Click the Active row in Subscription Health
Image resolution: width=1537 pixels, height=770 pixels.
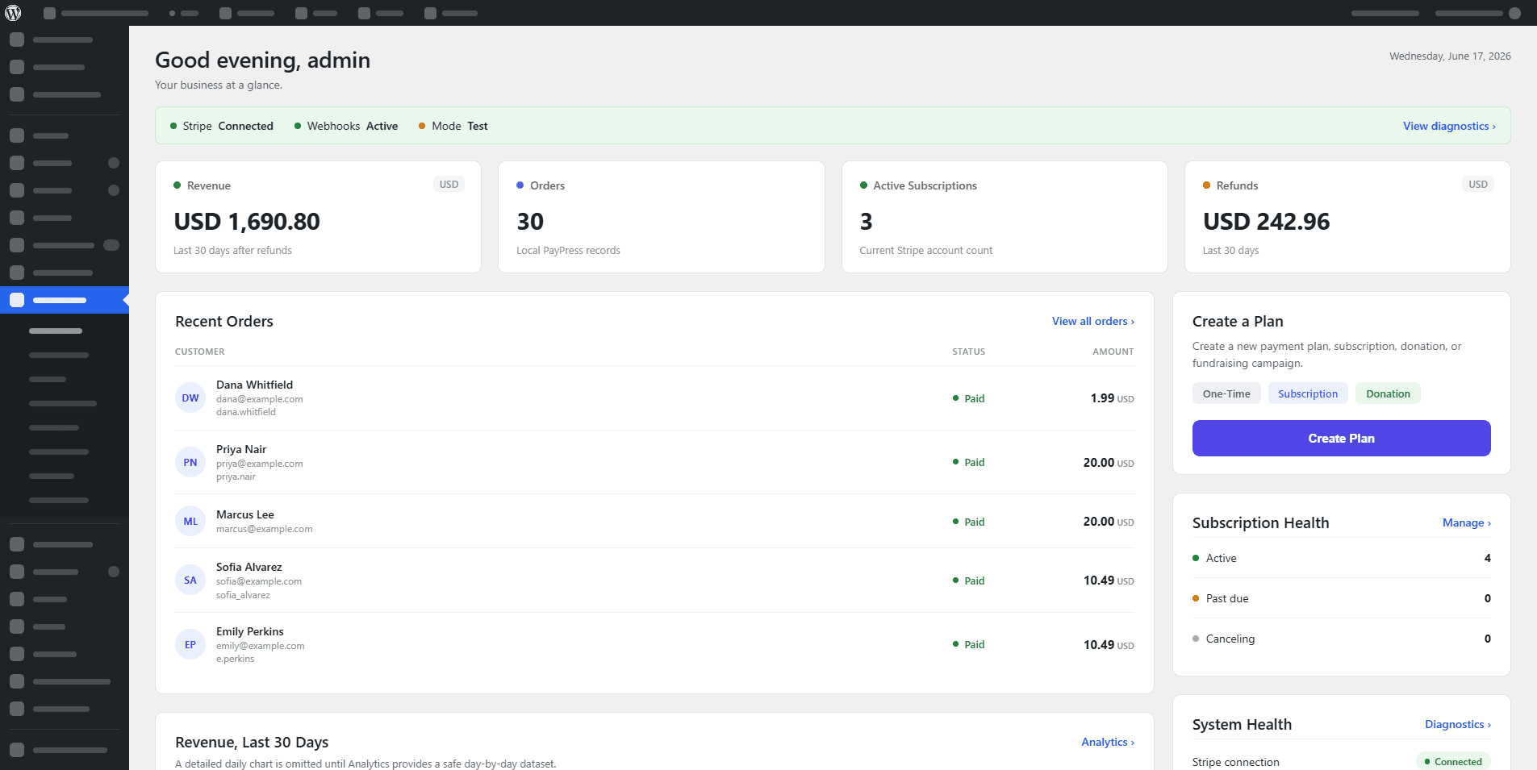1341,558
